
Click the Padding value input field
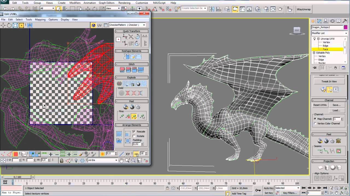(136, 144)
